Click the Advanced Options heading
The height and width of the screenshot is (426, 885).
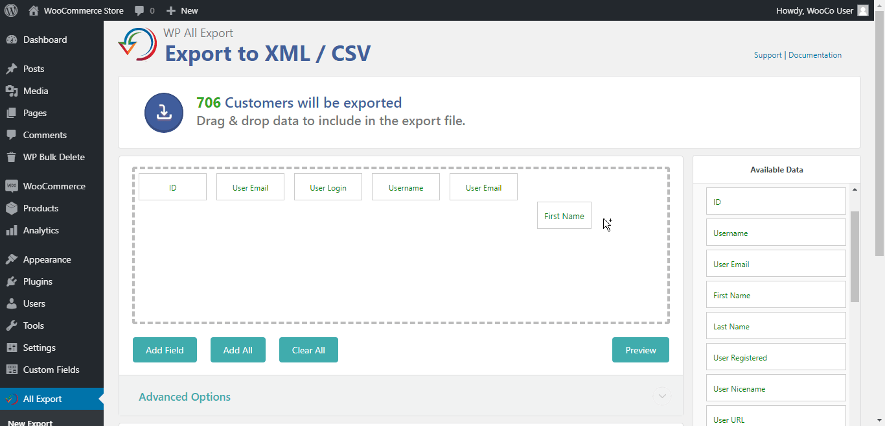(185, 397)
